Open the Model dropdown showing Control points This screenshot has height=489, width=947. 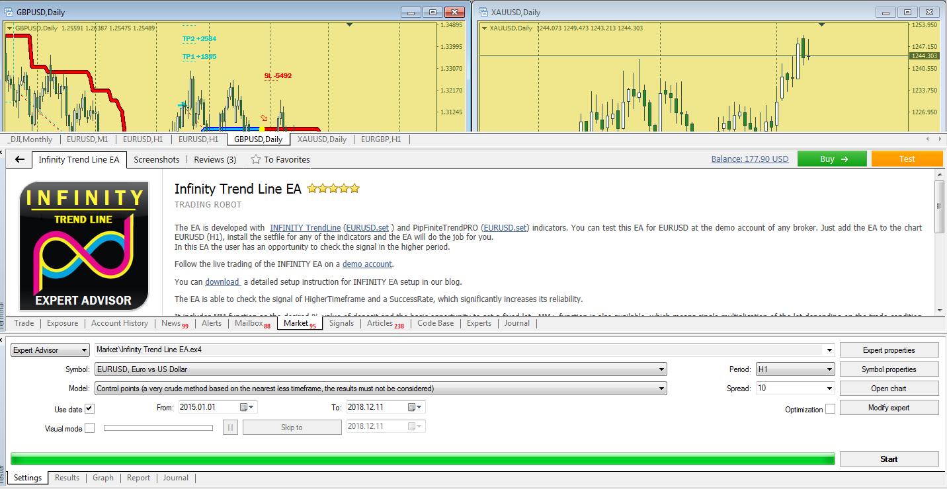[x=380, y=389]
